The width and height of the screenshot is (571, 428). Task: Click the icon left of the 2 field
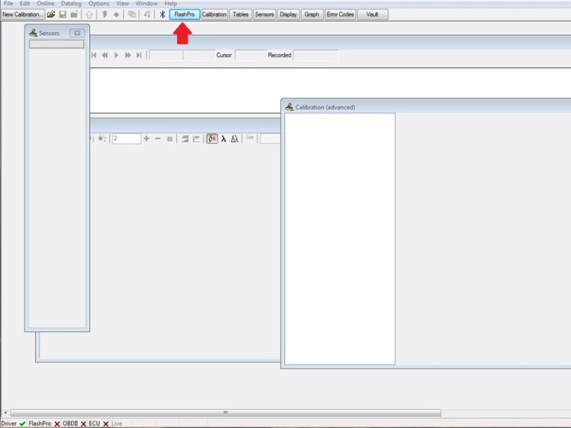point(102,139)
